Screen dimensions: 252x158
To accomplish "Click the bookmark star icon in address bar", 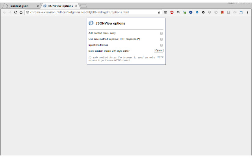I will [159, 12].
